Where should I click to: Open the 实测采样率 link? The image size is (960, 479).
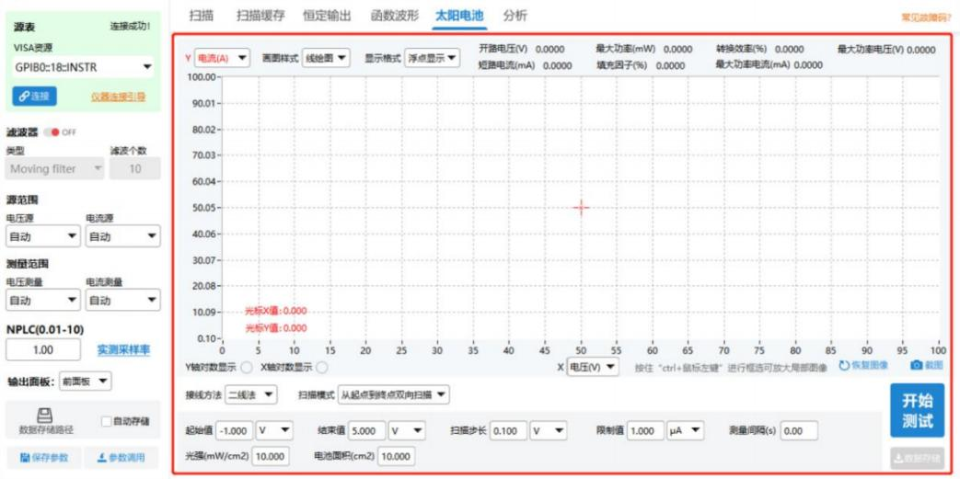point(123,350)
